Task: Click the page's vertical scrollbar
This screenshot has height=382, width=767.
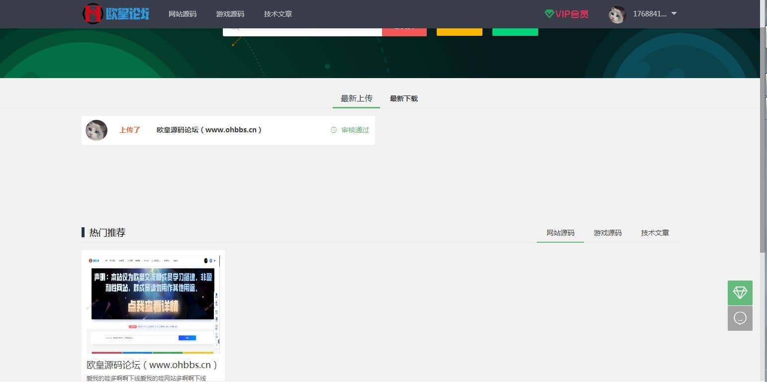Action: tap(763, 139)
